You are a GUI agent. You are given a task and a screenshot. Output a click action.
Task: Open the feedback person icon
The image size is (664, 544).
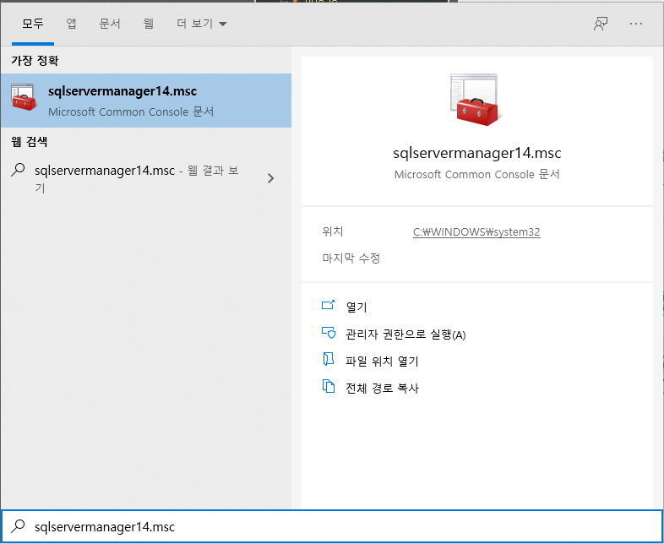pos(601,24)
